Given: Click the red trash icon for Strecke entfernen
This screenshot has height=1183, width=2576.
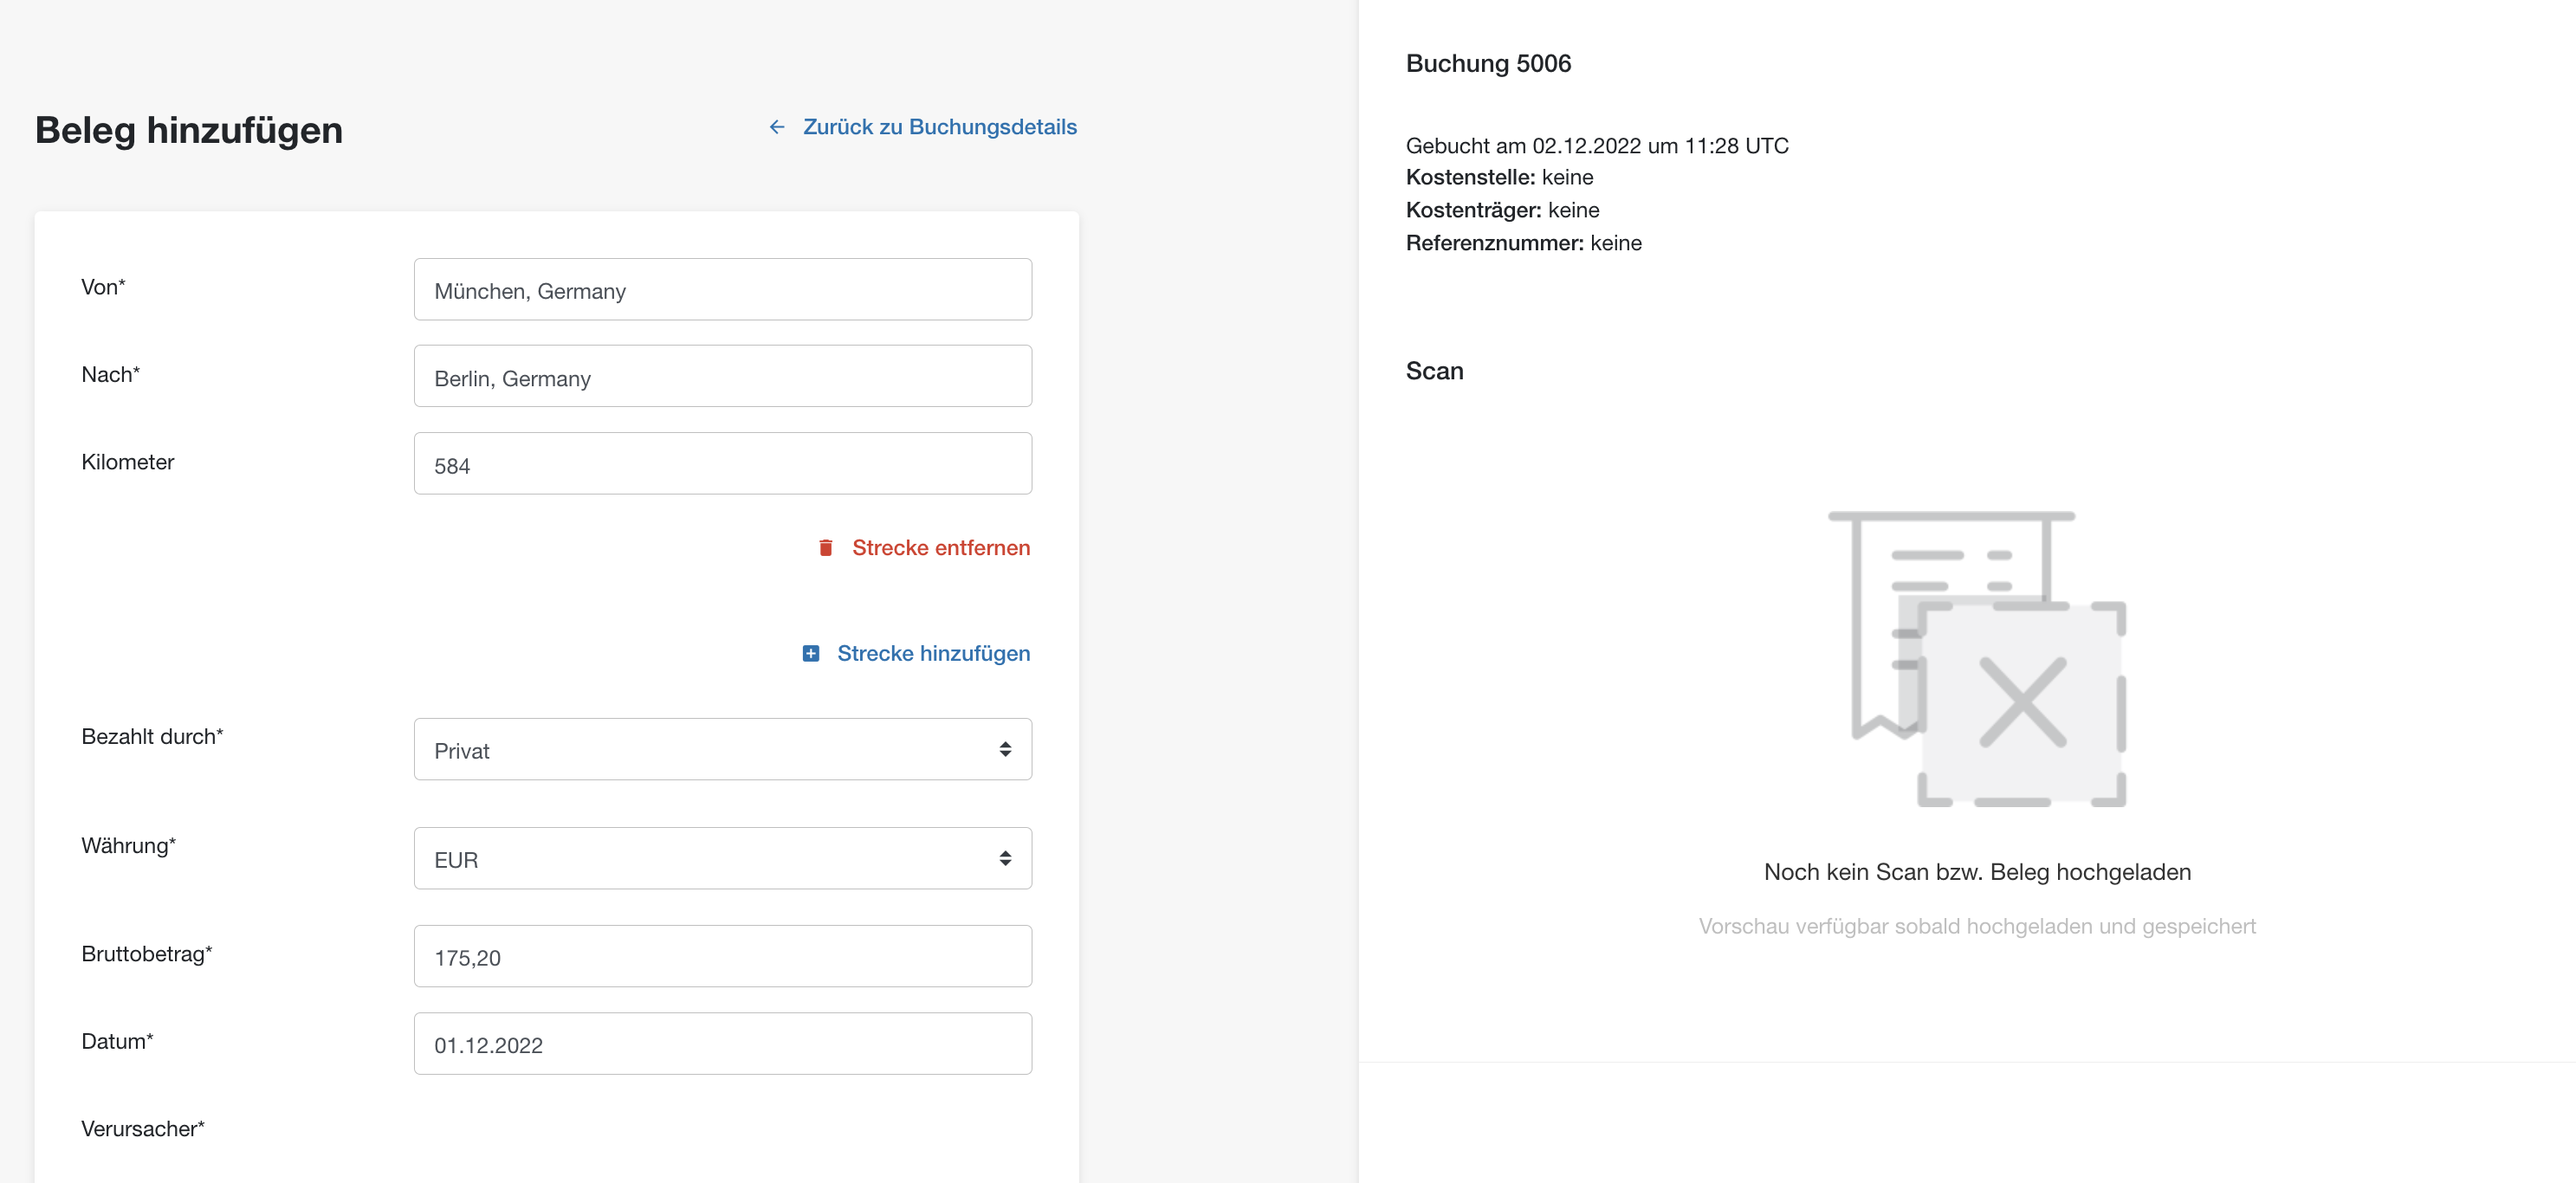Looking at the screenshot, I should click(825, 548).
